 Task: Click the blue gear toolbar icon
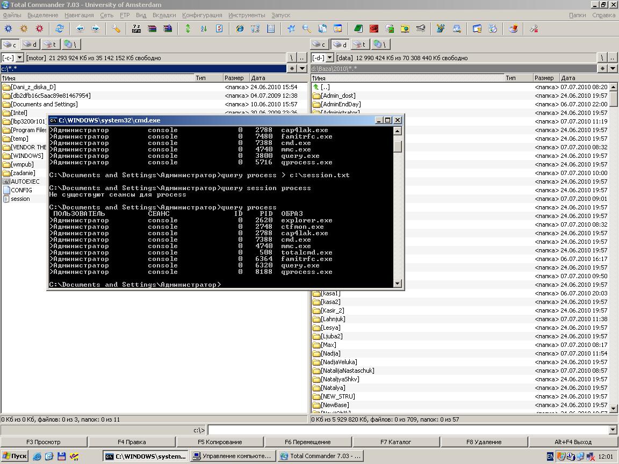tap(8, 28)
